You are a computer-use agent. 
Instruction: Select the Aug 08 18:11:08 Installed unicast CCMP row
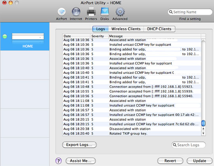[132, 106]
